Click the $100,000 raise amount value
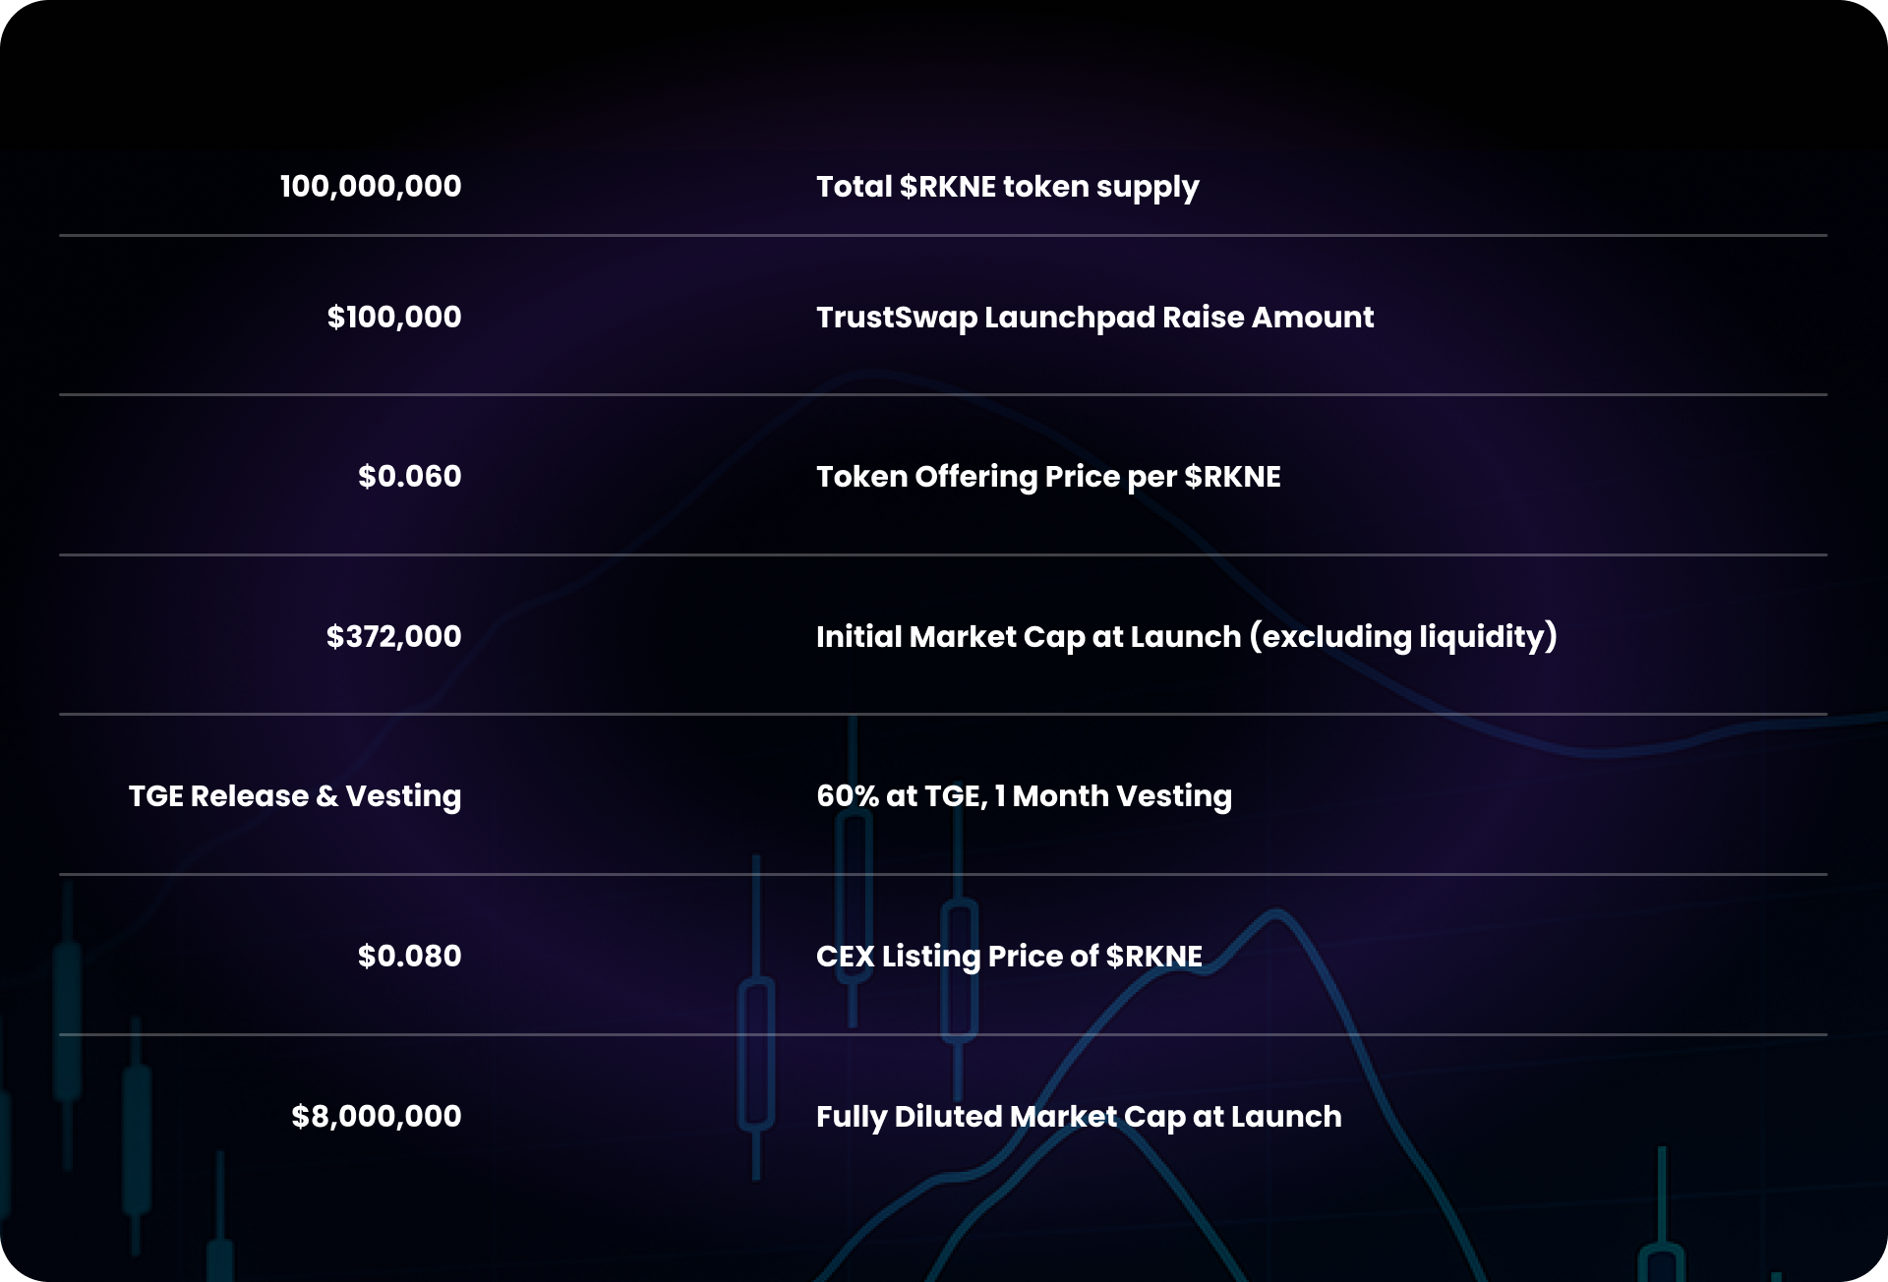1888x1282 pixels. (x=394, y=317)
